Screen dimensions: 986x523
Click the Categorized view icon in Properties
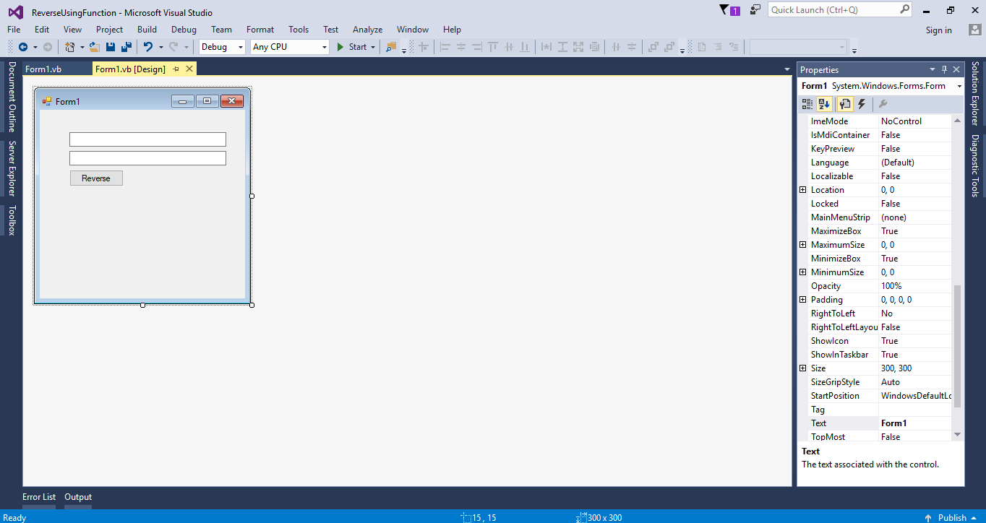[x=807, y=104]
